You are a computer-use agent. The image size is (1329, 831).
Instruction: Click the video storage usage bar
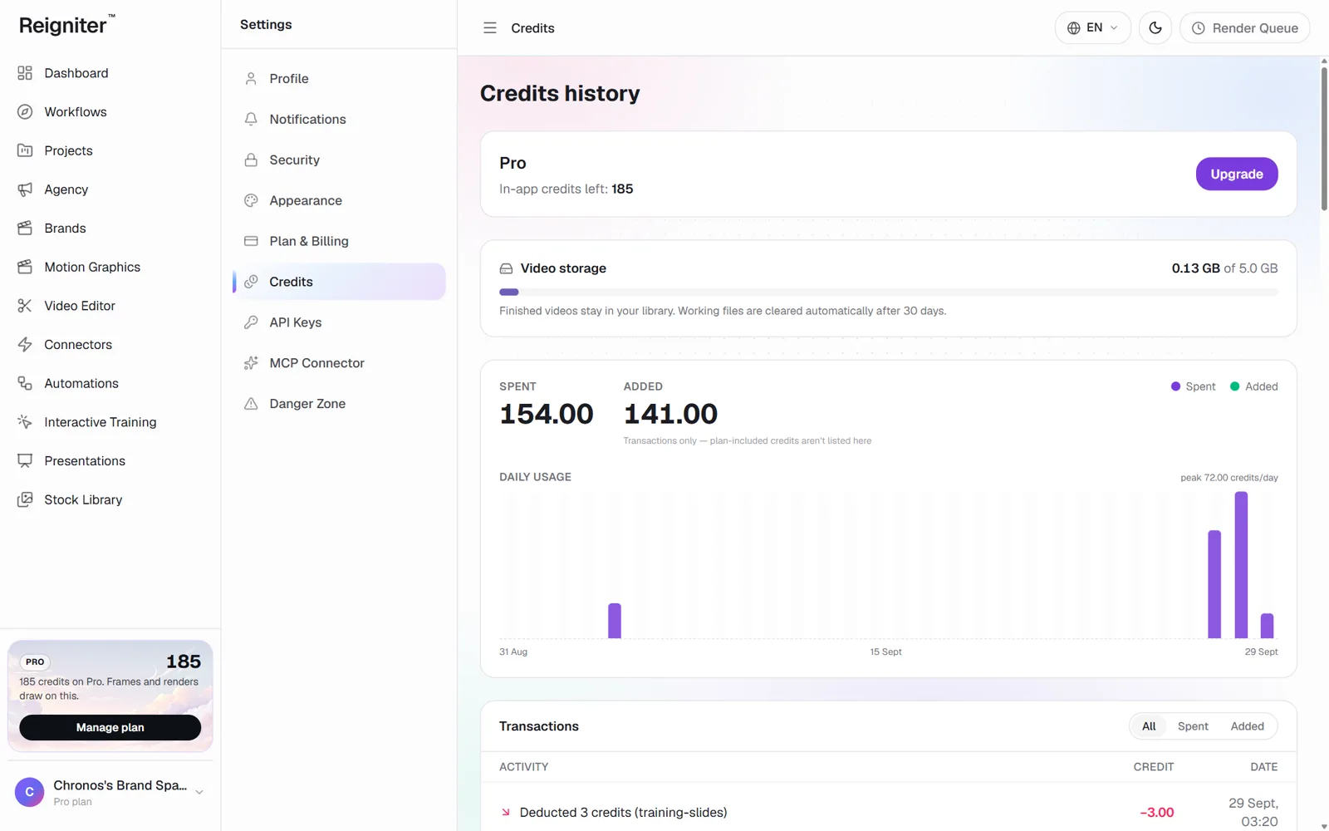(888, 292)
